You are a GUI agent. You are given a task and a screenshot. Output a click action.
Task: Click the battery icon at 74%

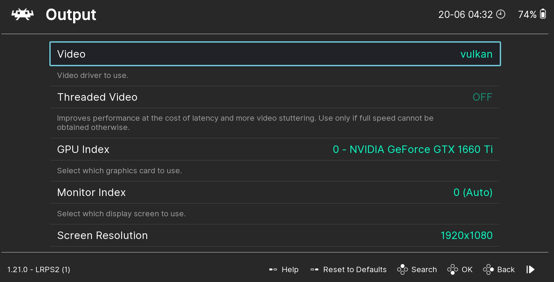(543, 14)
